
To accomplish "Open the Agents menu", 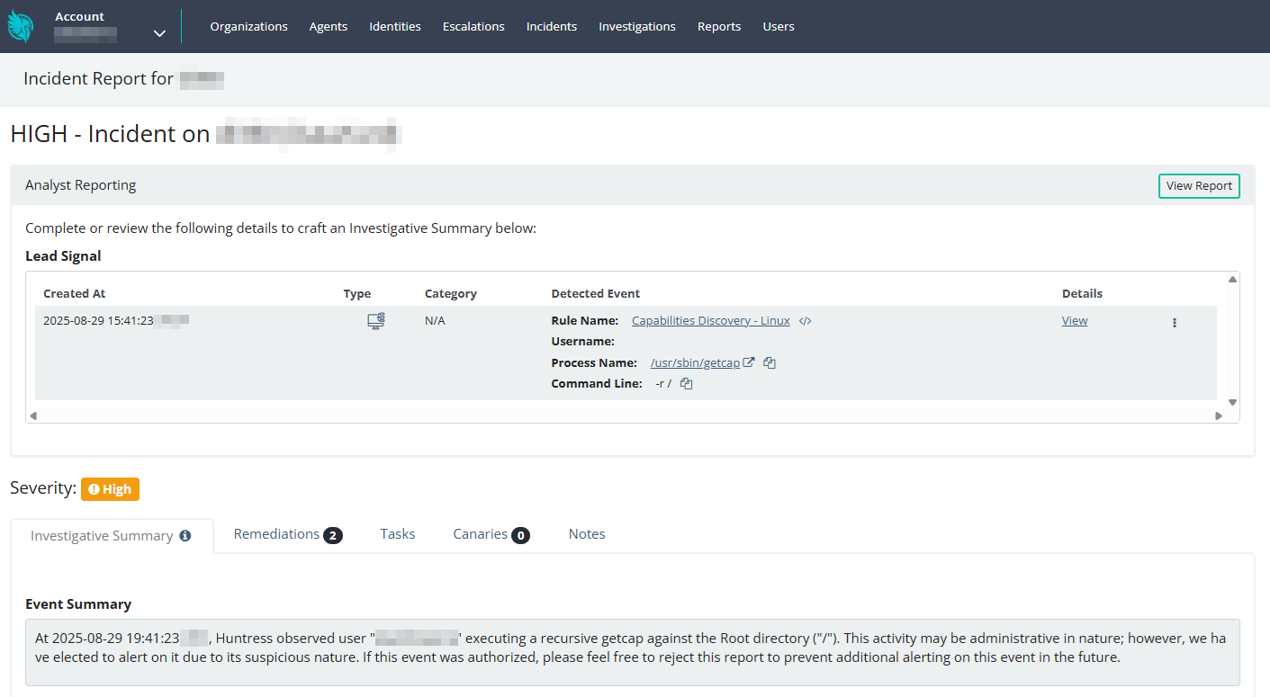I will pos(329,26).
